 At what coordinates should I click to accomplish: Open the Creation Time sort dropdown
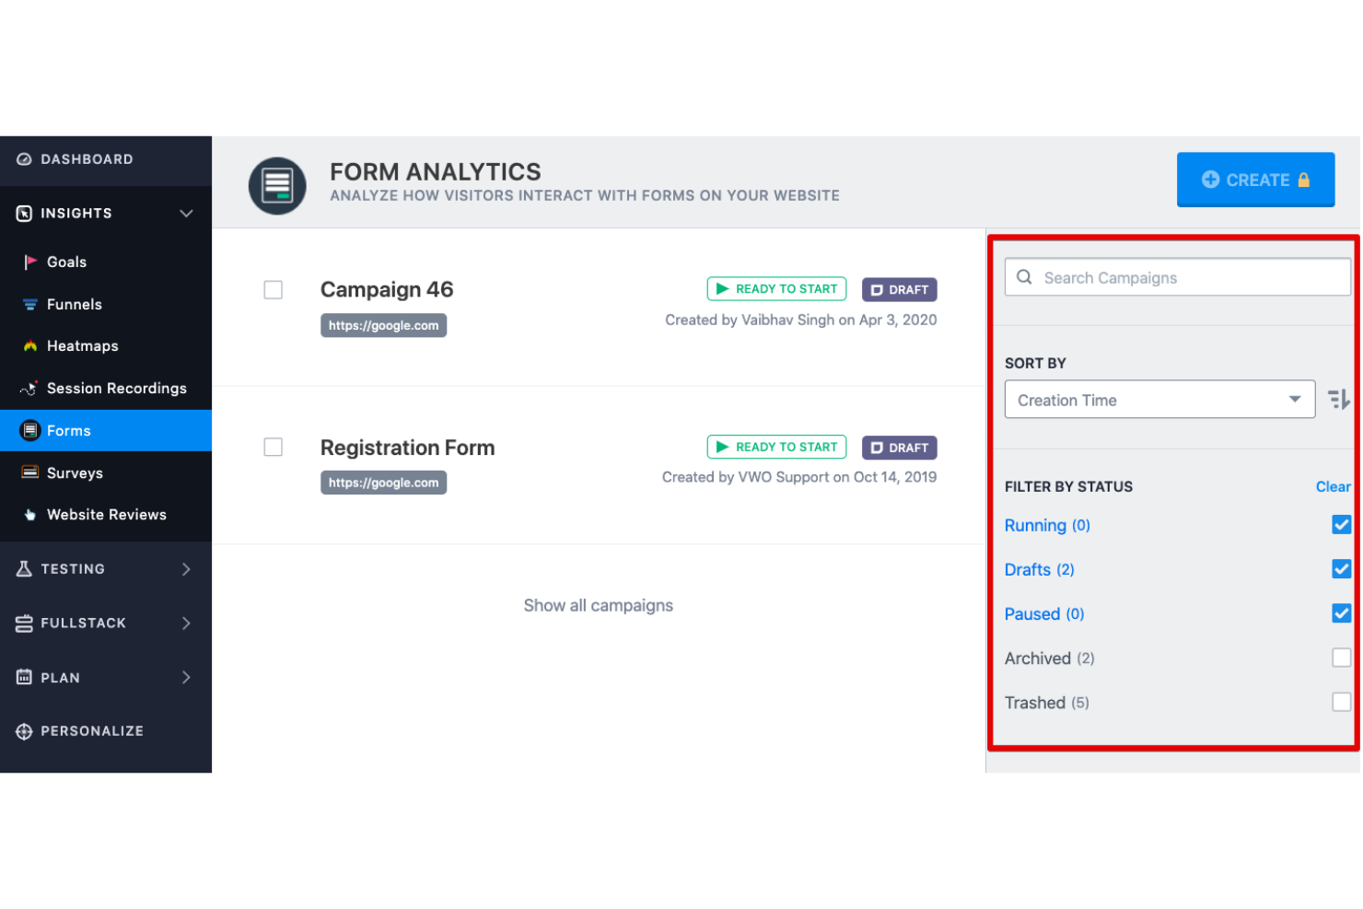(x=1159, y=400)
